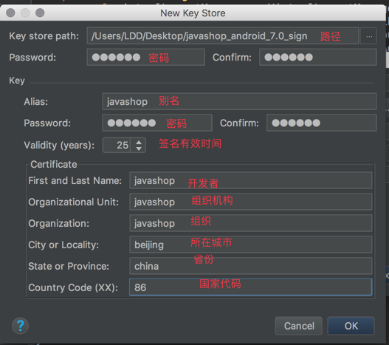389x345 pixels.
Task: Edit the Organization field
Action: point(251,223)
